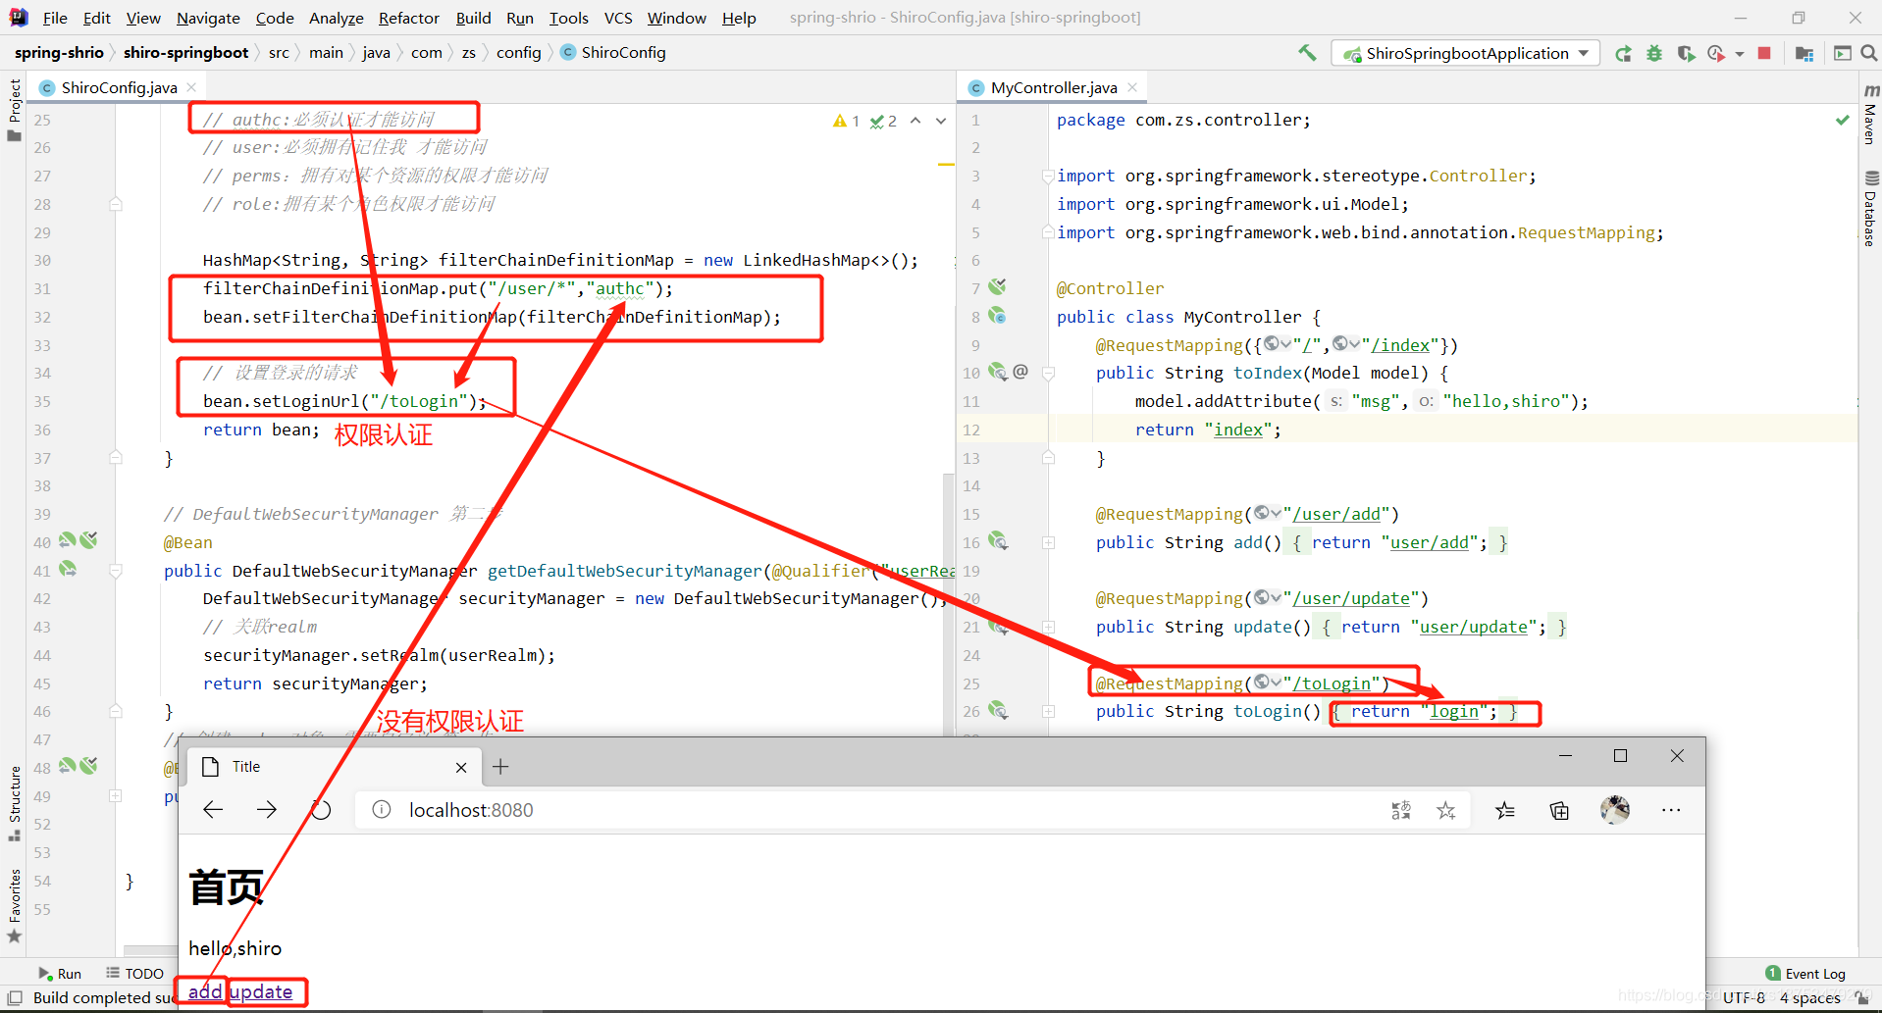Expand the folded update() method on line 21
Viewport: 1882px width, 1013px height.
[x=1048, y=627]
